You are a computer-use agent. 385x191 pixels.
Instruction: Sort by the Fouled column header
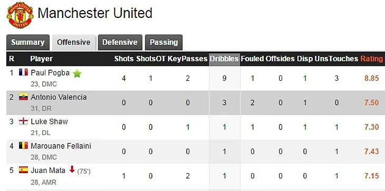[252, 59]
